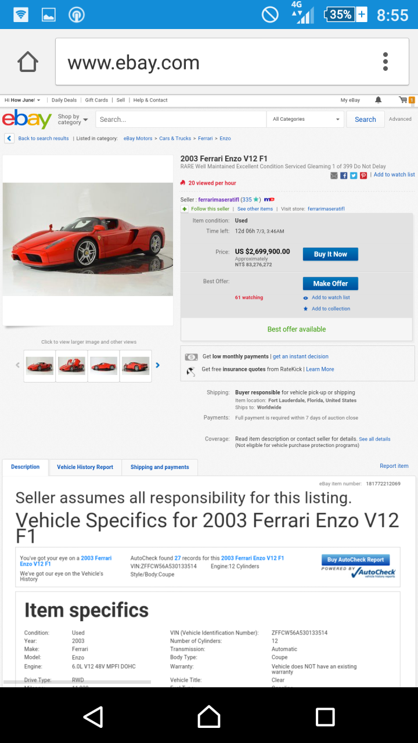
Task: Share listing via Facebook icon
Action: pyautogui.click(x=344, y=175)
